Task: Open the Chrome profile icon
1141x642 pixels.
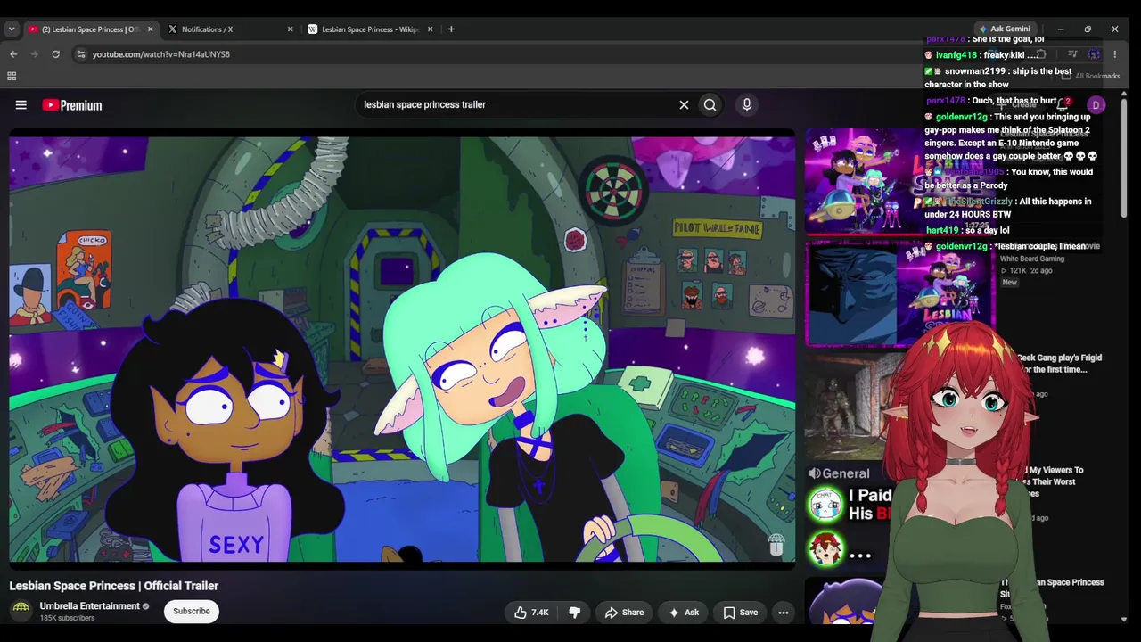Action: tap(1094, 54)
